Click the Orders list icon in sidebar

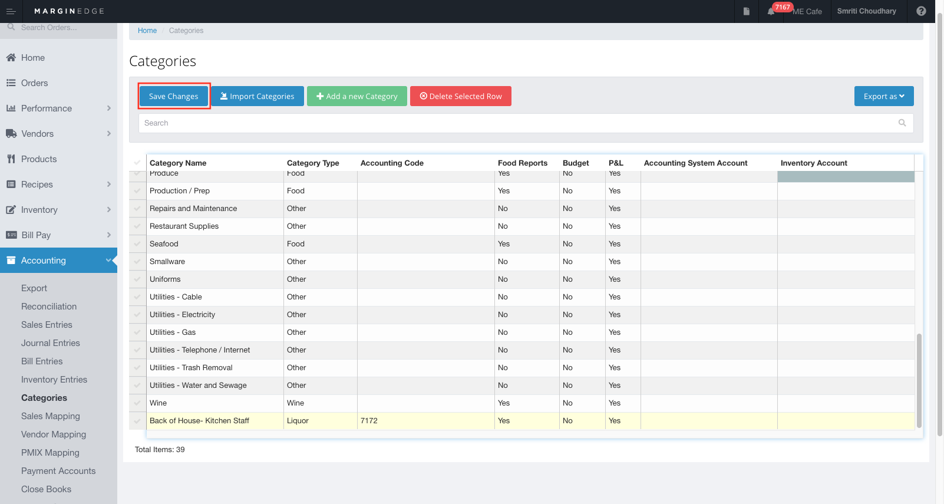[11, 83]
